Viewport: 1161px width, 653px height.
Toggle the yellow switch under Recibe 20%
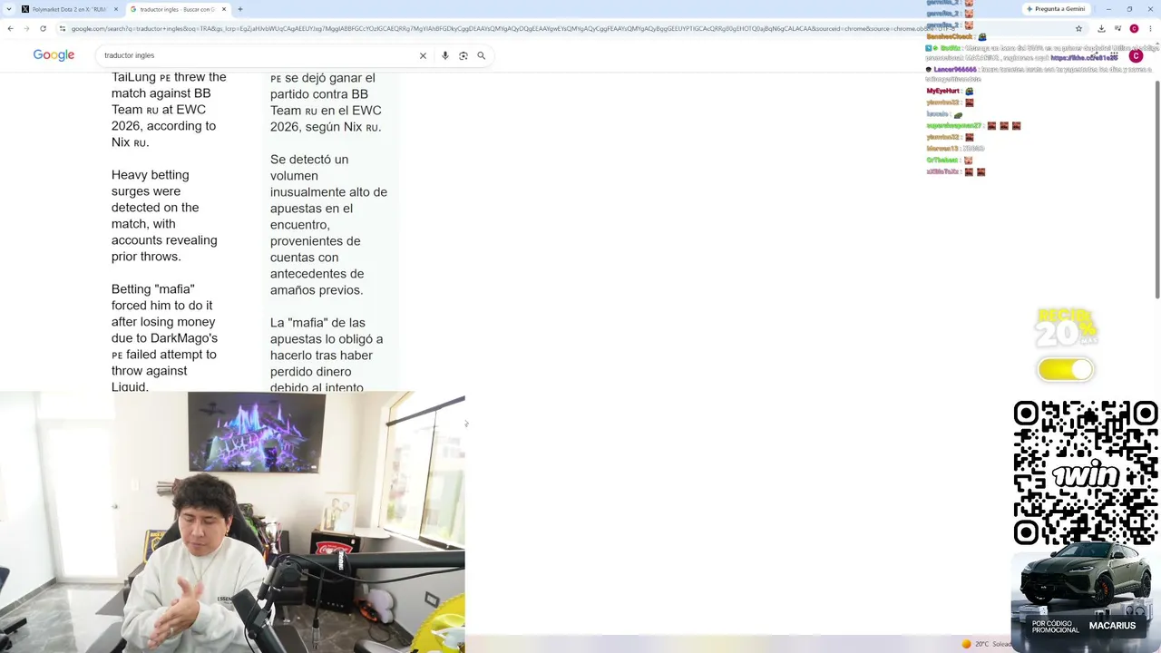click(1066, 369)
